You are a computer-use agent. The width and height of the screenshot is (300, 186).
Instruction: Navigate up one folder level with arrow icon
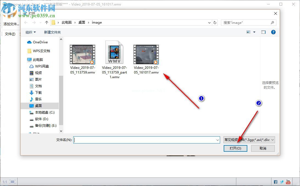pyautogui.click(x=47, y=22)
